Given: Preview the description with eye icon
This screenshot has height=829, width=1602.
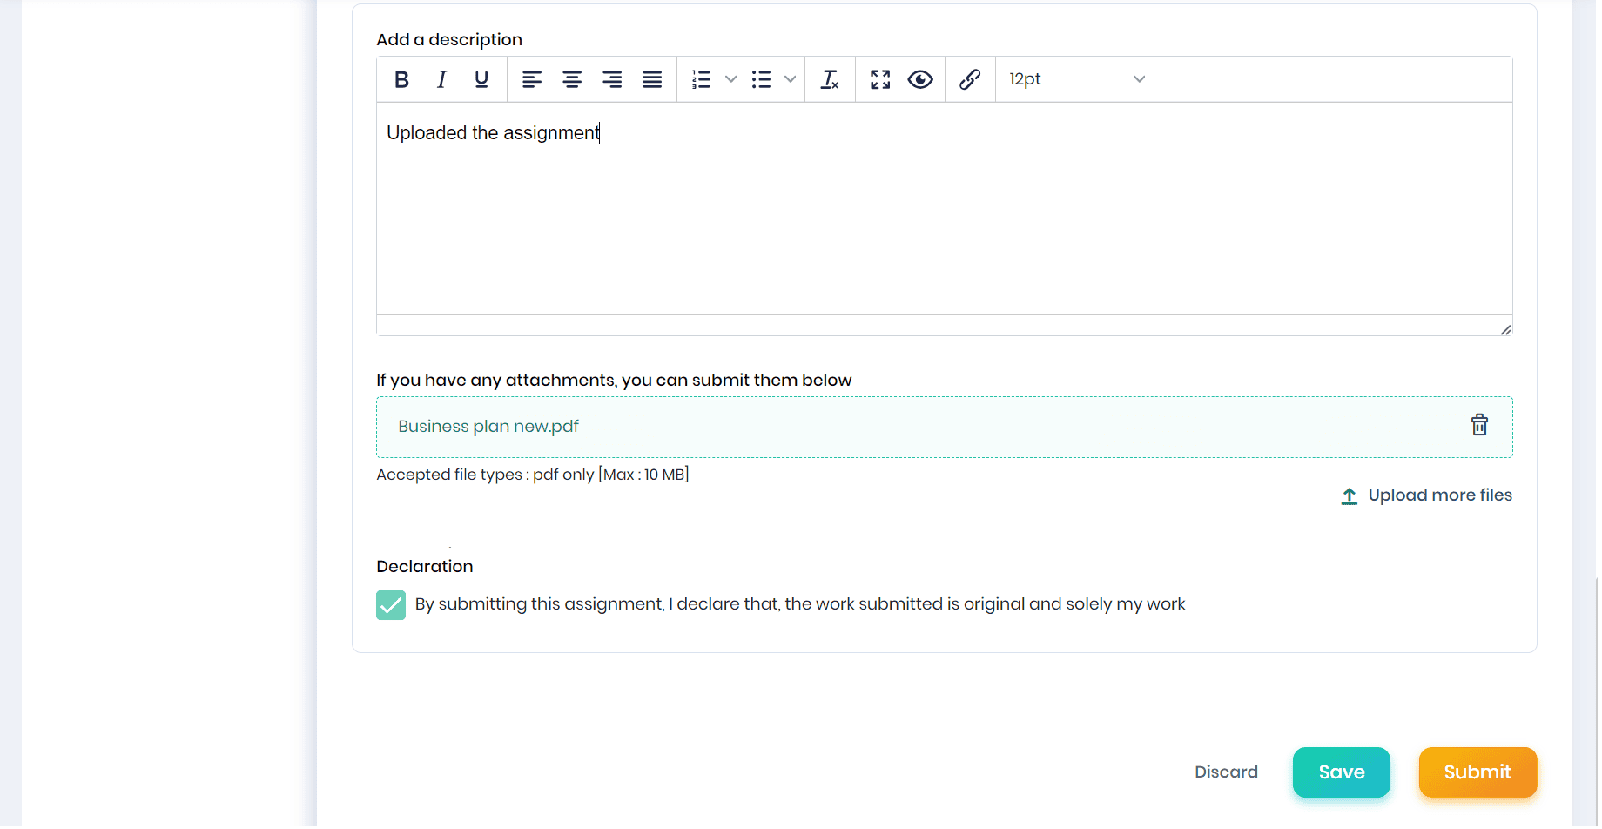Looking at the screenshot, I should tap(920, 79).
